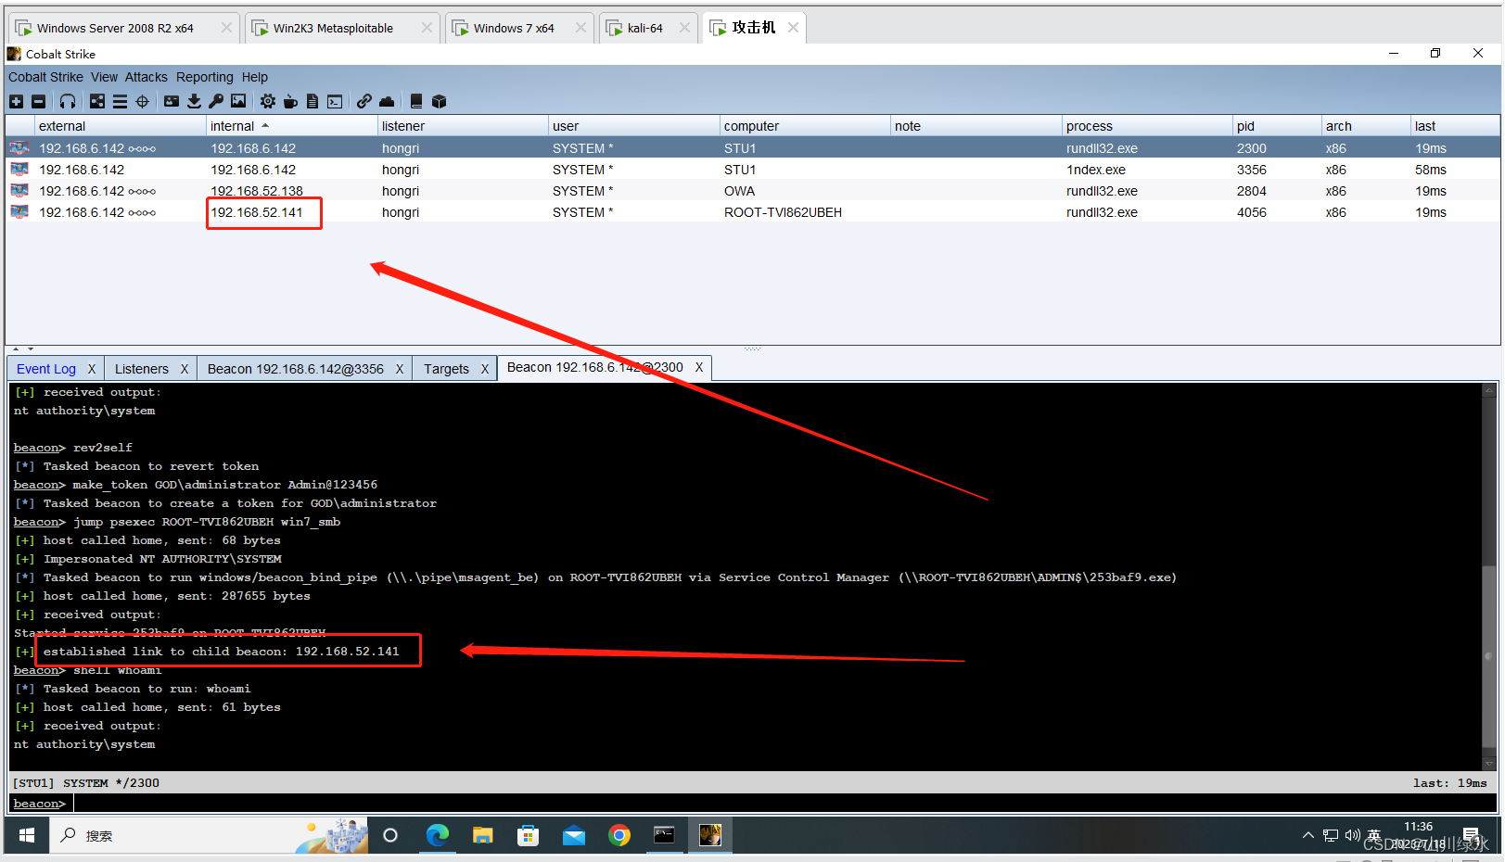Switch to Beacon 192.168.6.142@3356 tab

pyautogui.click(x=296, y=369)
